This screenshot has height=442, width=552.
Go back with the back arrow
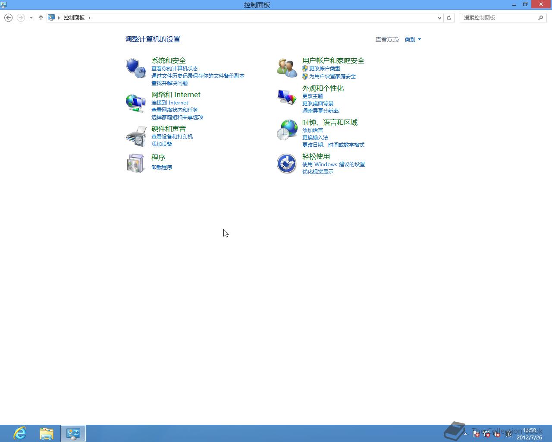pyautogui.click(x=8, y=18)
